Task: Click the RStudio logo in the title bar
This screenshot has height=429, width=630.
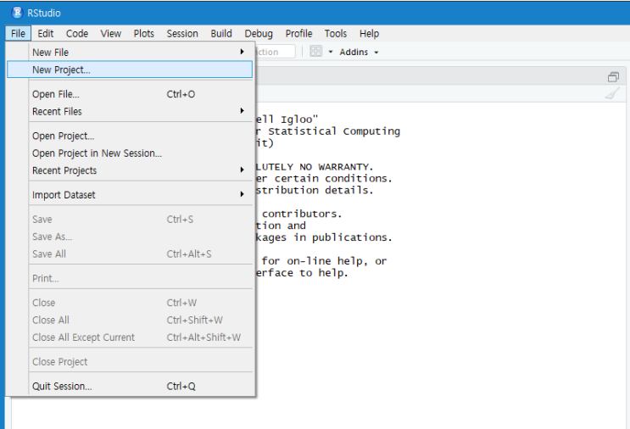Action: point(16,13)
